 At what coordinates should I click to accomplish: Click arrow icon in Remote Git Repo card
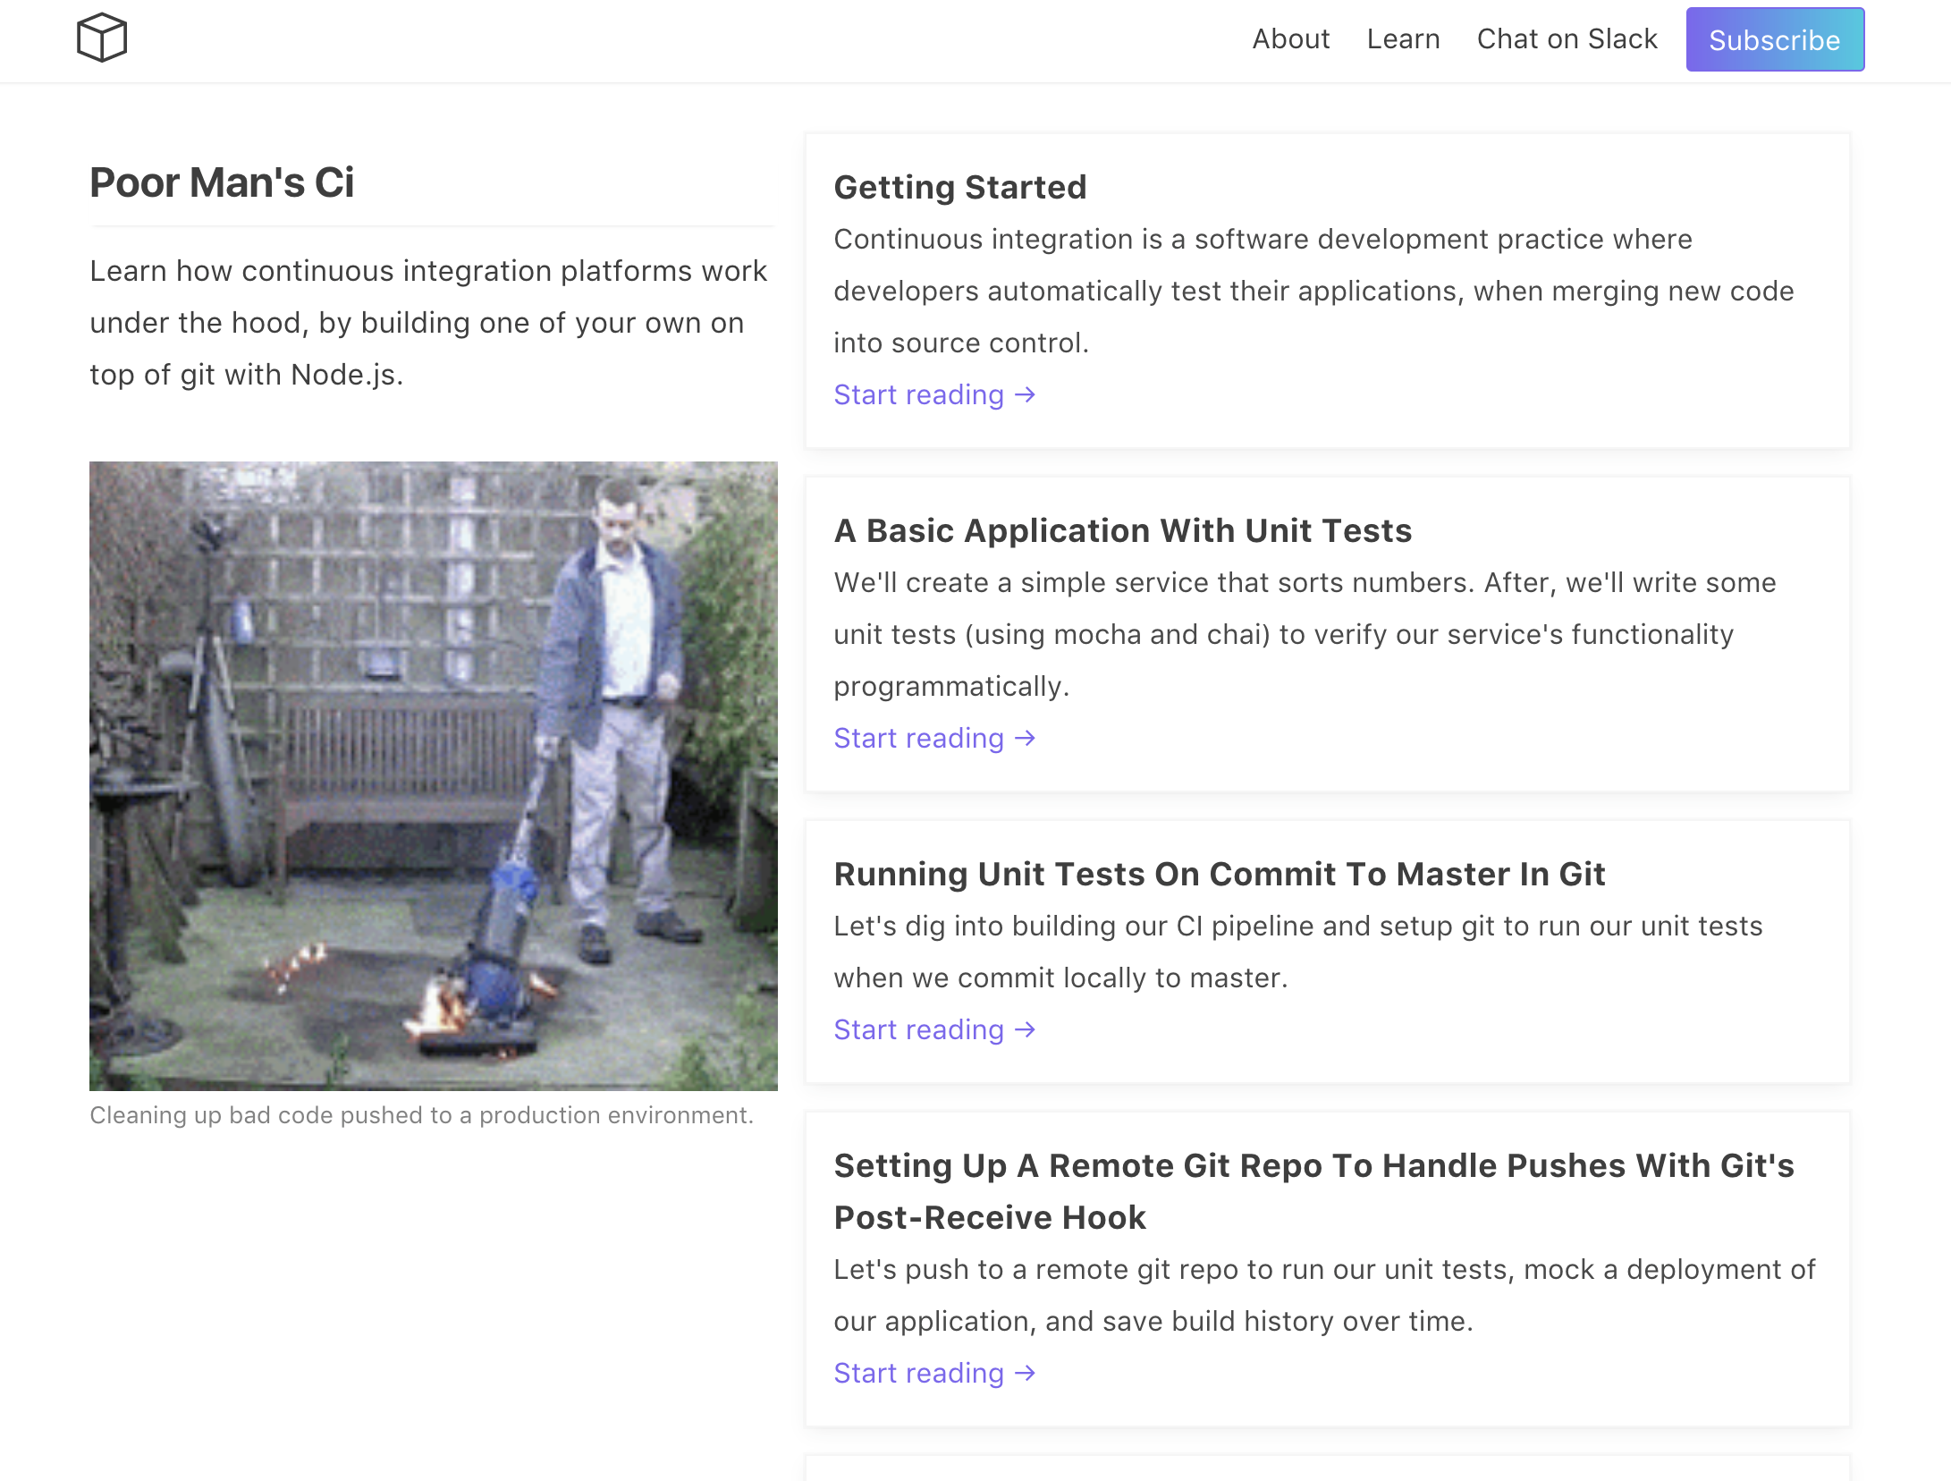1026,1373
